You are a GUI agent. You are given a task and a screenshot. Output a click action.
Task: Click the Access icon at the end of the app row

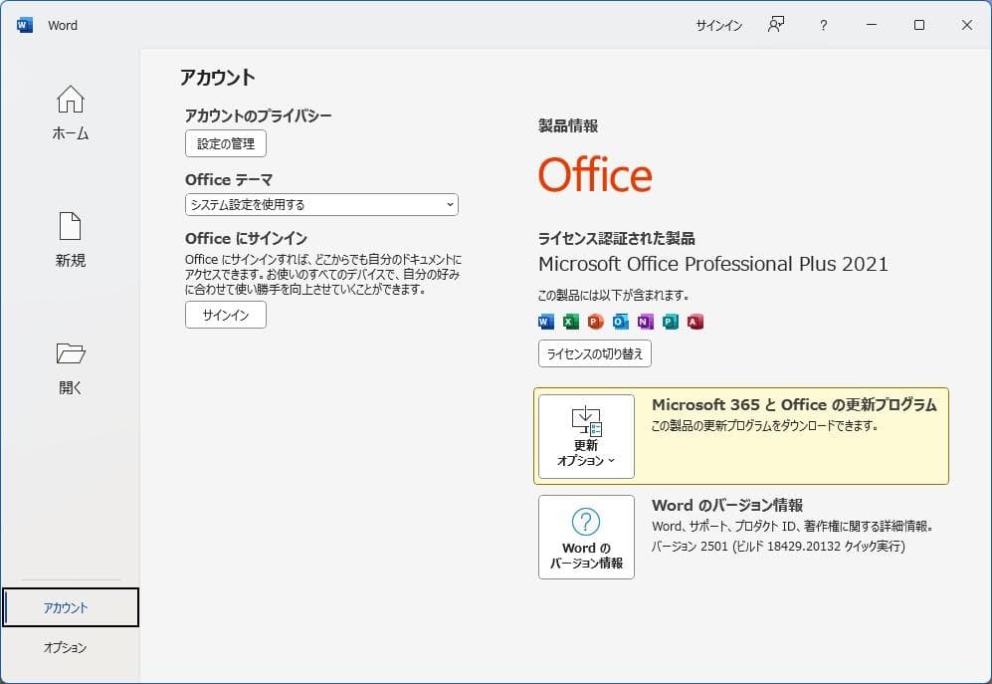(694, 321)
